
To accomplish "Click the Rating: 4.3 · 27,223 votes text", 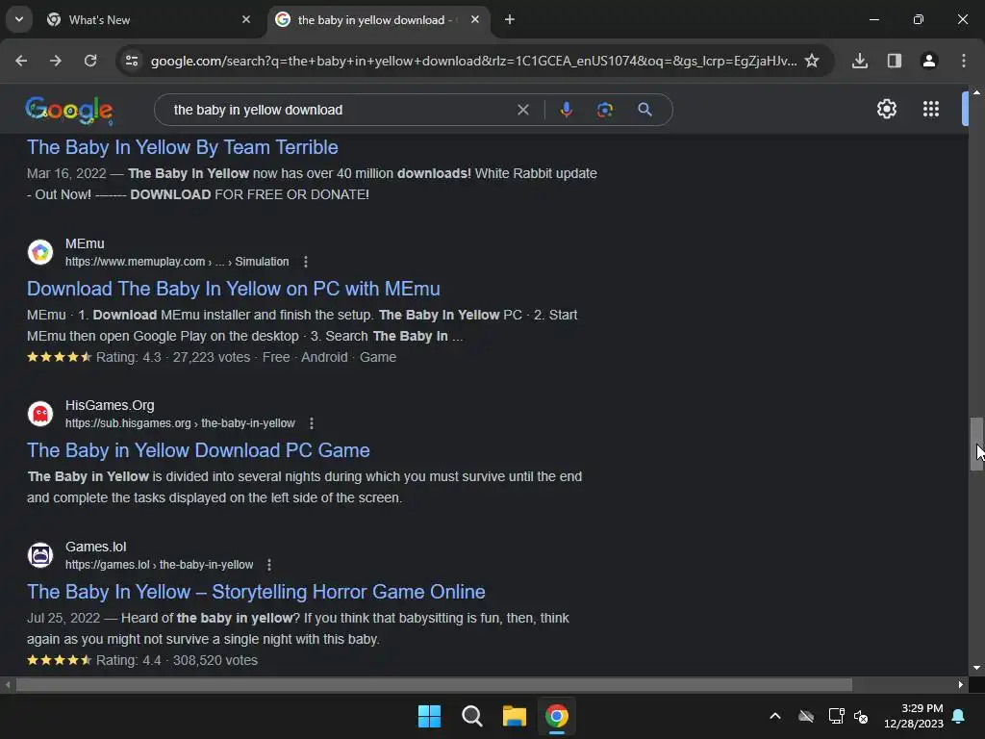I will tap(173, 357).
